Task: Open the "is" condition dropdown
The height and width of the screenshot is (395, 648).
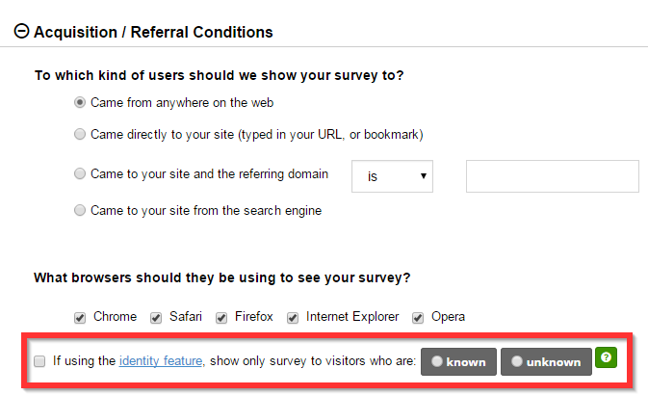Action: point(393,177)
